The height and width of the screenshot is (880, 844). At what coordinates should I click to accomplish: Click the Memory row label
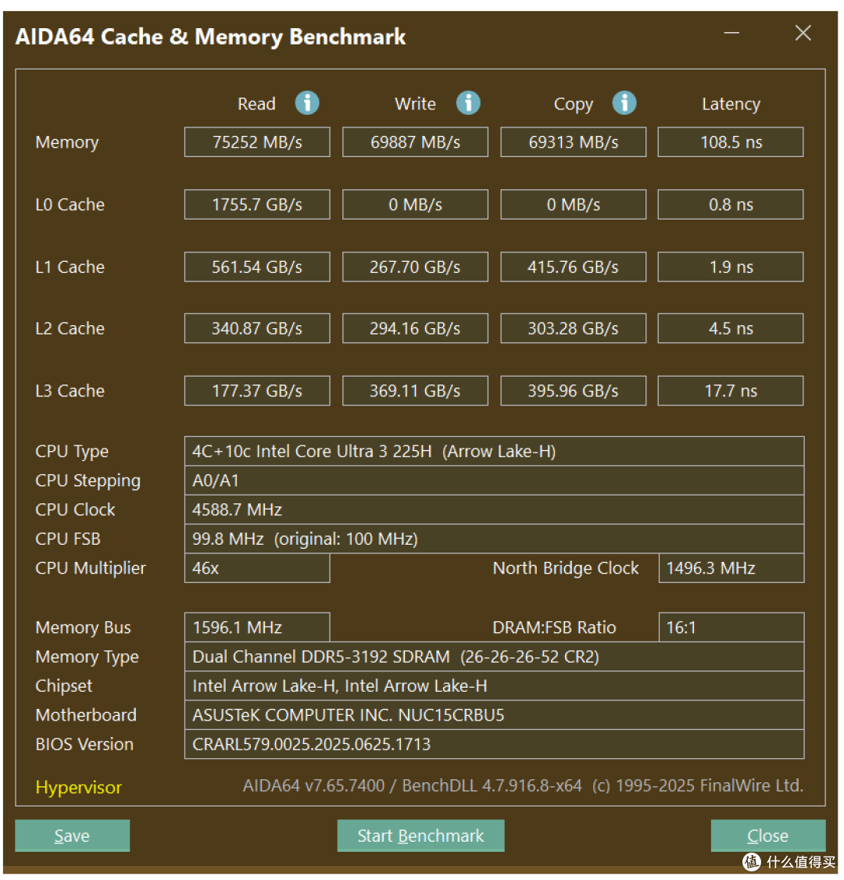66,142
